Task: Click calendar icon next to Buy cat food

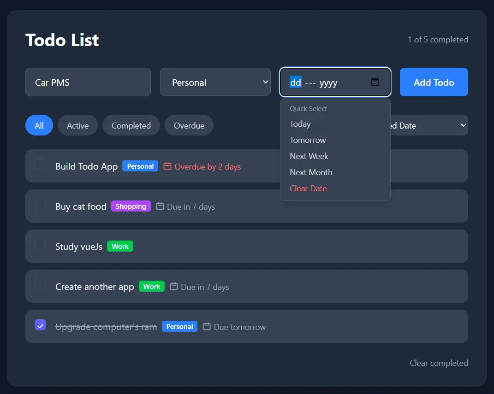Action: 160,206
